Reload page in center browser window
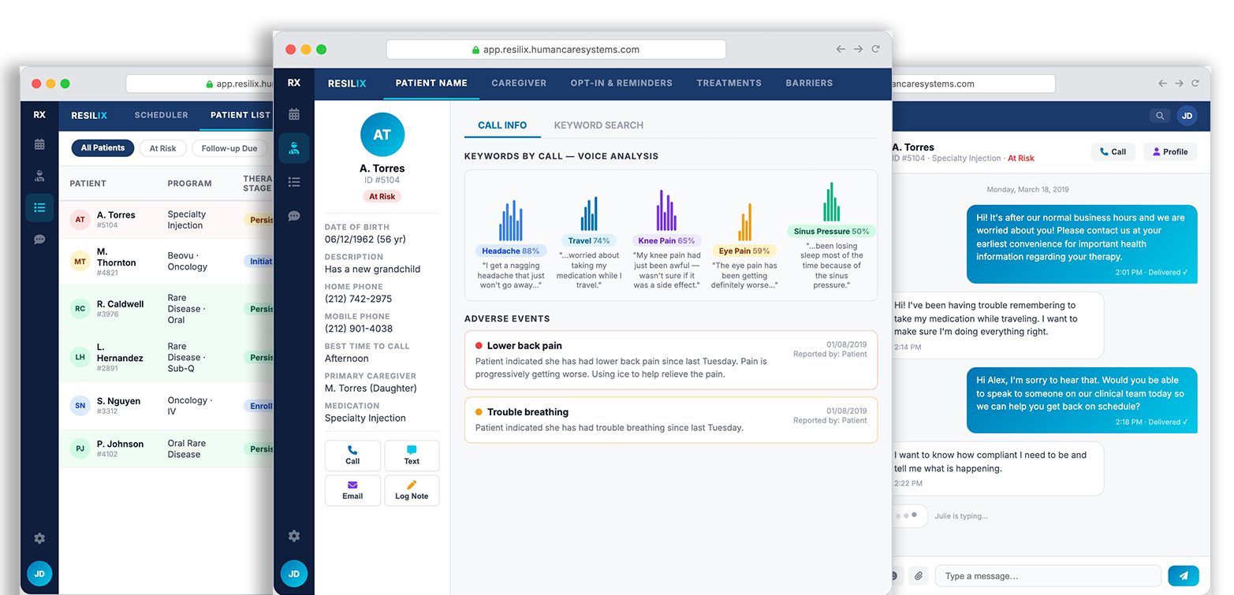1234x595 pixels. [875, 49]
